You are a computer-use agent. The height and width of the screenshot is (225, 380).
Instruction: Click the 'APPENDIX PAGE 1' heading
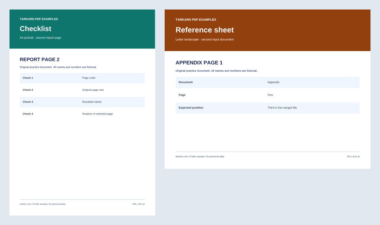pos(199,63)
